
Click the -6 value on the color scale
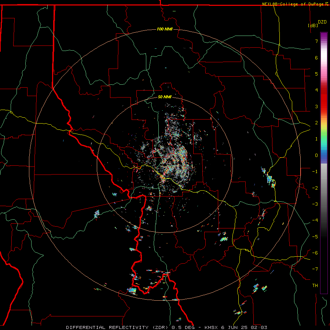click(x=315, y=253)
